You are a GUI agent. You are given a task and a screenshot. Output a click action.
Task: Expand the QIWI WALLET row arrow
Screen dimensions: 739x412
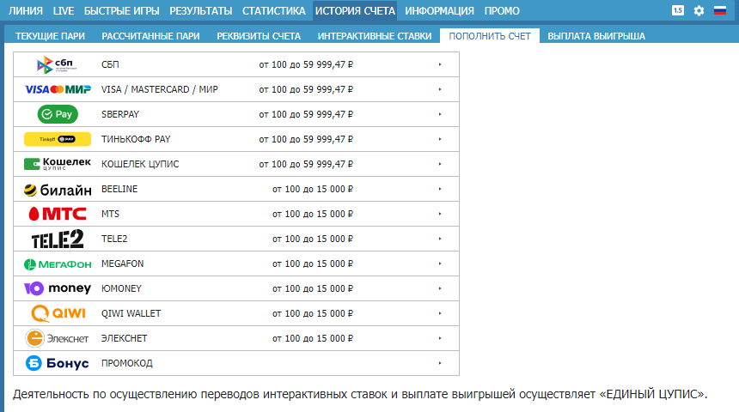440,313
